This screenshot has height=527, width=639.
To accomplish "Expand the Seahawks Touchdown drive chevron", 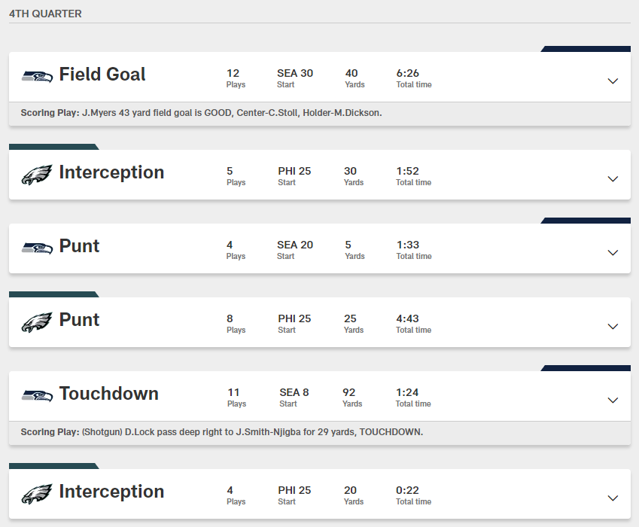I will click(613, 400).
